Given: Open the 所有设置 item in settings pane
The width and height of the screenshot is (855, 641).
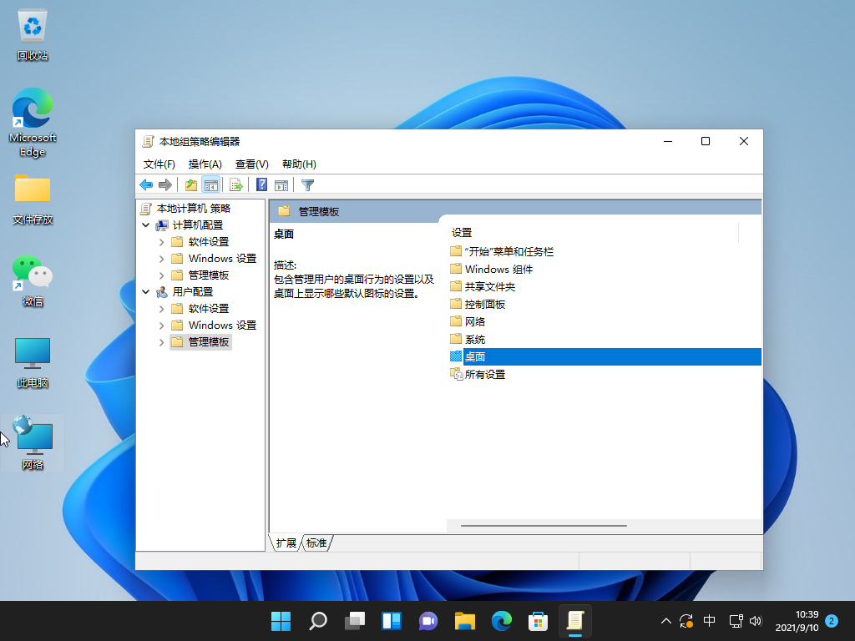Looking at the screenshot, I should [484, 374].
